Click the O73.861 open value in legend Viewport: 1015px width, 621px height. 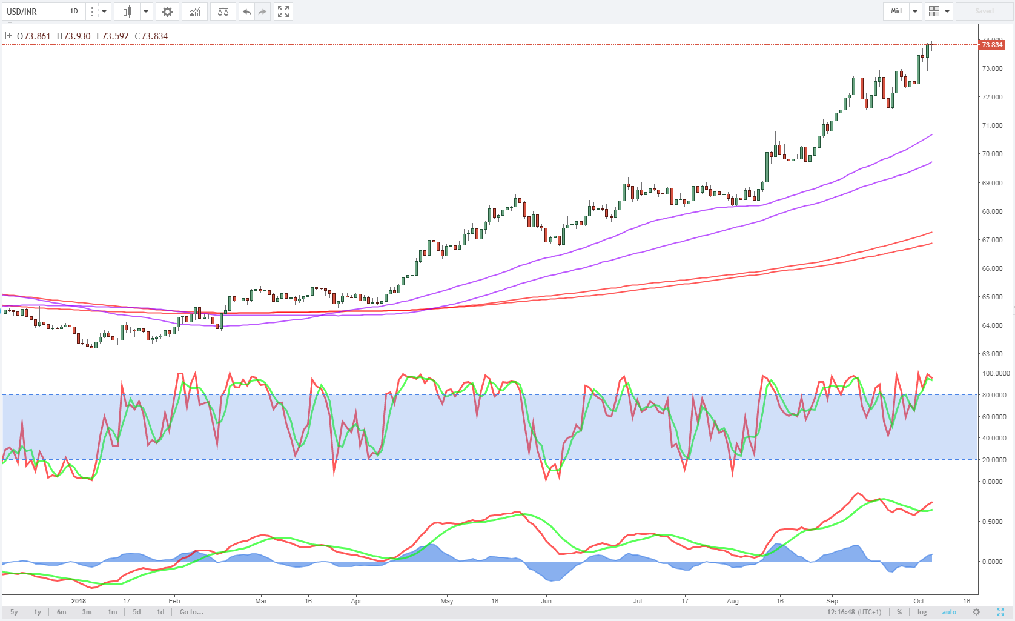[x=34, y=36]
